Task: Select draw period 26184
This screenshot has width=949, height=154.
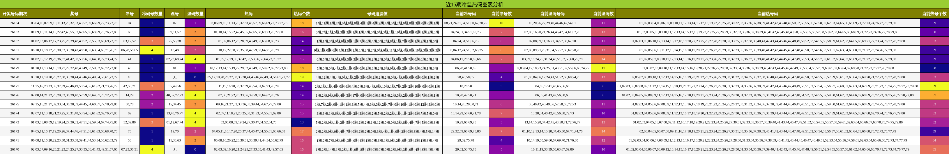Action: point(15,23)
